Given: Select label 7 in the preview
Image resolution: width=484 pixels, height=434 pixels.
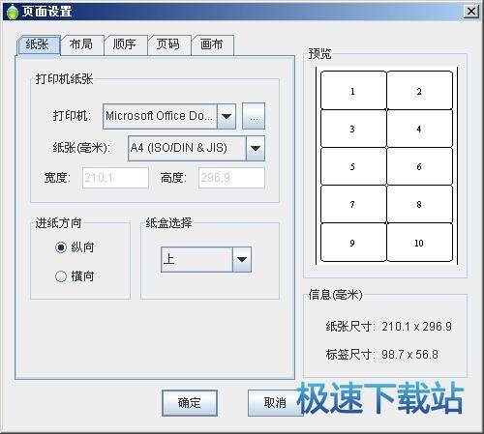Looking at the screenshot, I should [x=353, y=204].
